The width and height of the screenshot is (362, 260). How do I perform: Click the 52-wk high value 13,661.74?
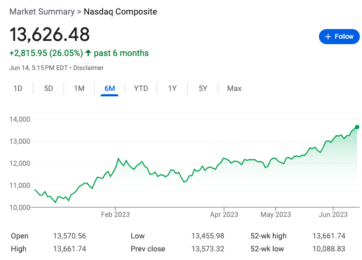point(329,236)
